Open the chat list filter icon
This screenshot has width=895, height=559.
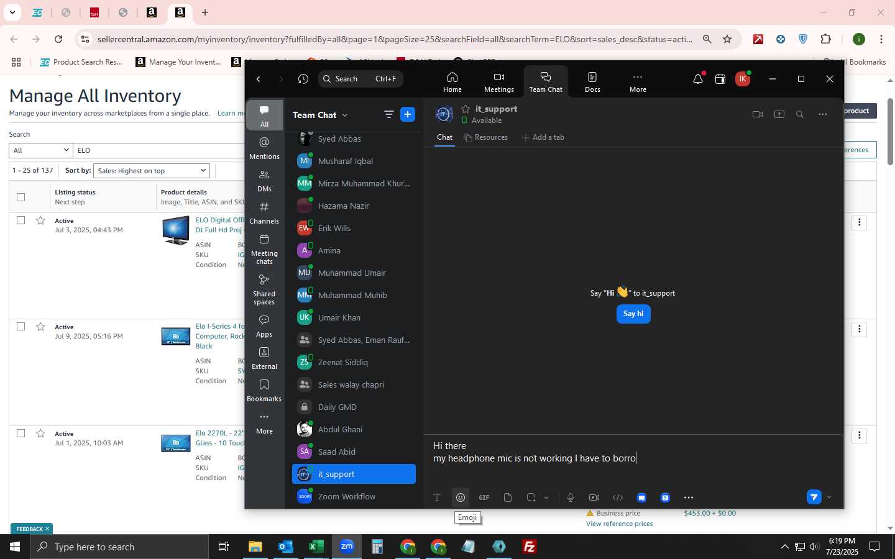[x=389, y=114]
